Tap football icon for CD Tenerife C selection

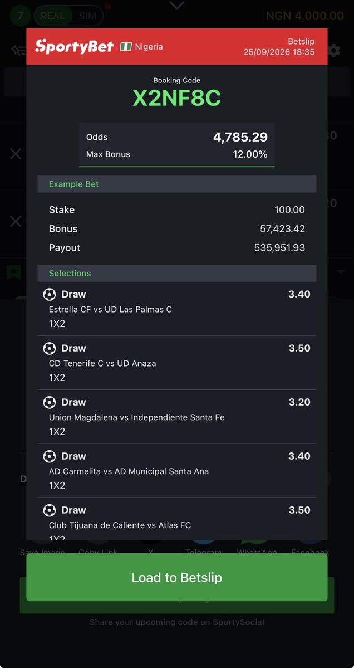pyautogui.click(x=50, y=348)
